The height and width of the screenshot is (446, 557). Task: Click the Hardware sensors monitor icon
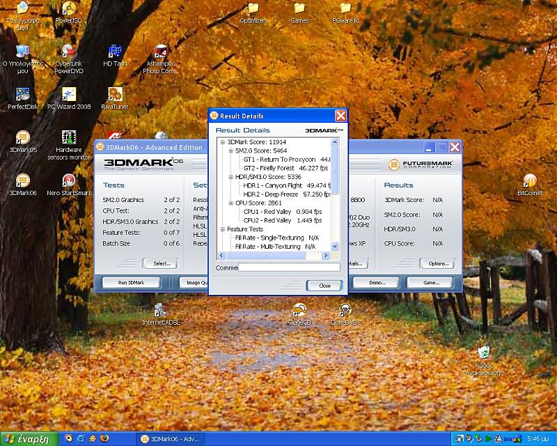68,145
